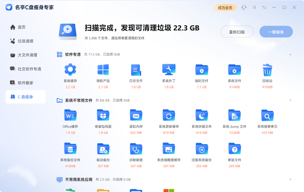Collapse the 软件专清 section chevron

290,55
